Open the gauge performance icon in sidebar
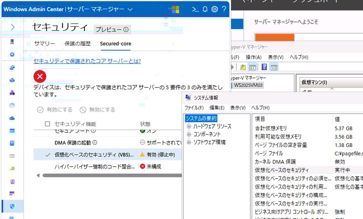This screenshot has height=219, width=363. click(12, 105)
